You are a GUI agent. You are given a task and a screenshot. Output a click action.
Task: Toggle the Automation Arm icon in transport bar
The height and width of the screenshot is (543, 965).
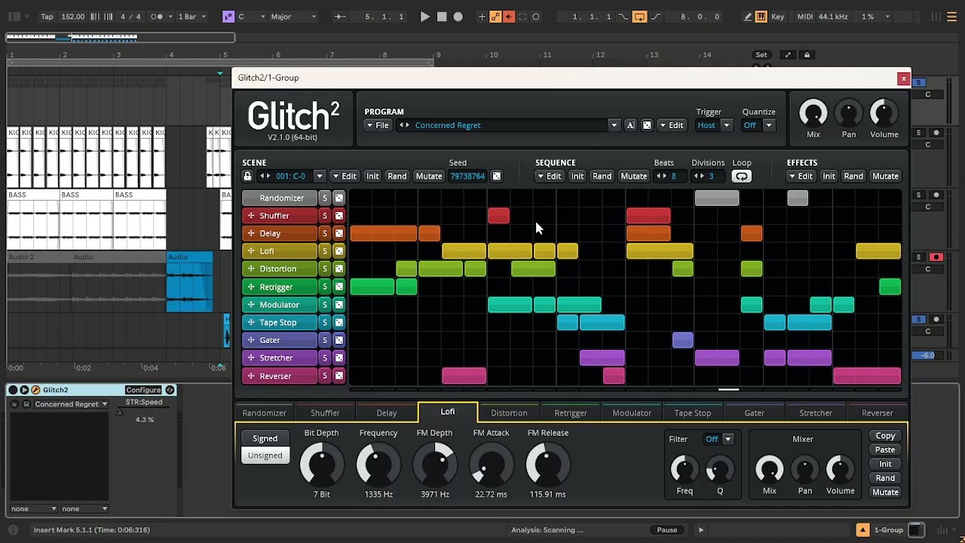[495, 17]
